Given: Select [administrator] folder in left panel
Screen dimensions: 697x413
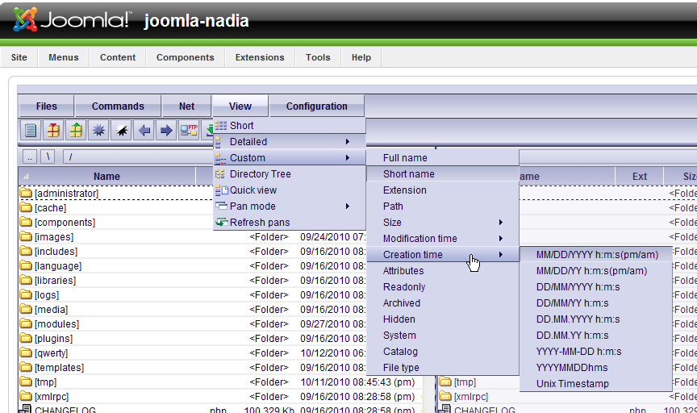Looking at the screenshot, I should pyautogui.click(x=67, y=194).
